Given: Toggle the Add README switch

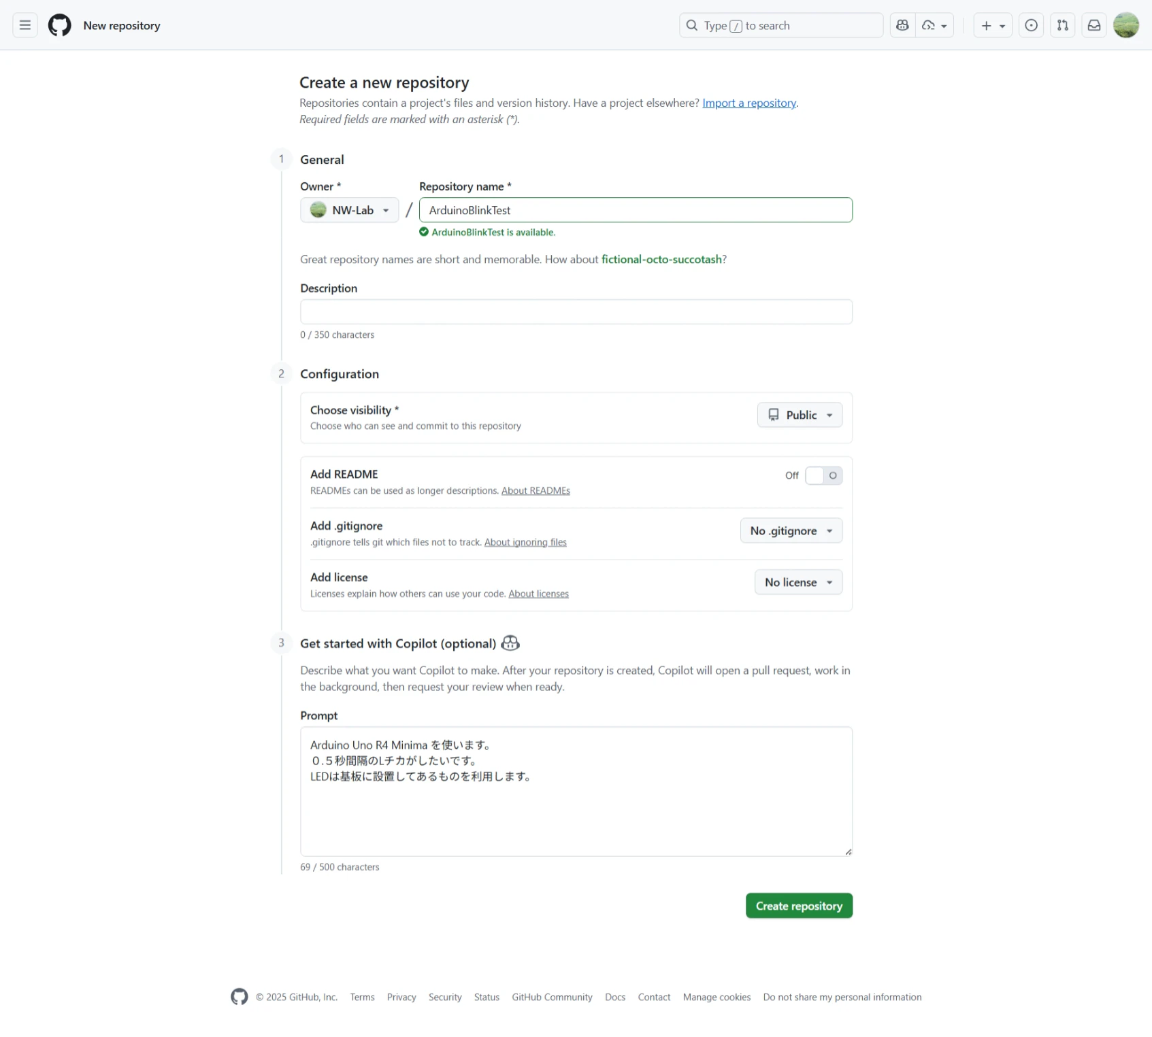Looking at the screenshot, I should 823,476.
